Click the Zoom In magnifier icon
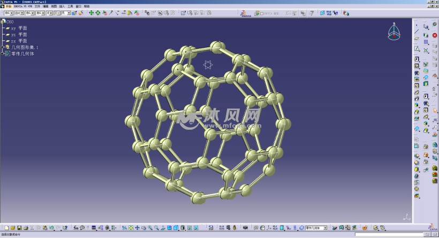The height and width of the screenshot is (238, 439). tap(150, 228)
